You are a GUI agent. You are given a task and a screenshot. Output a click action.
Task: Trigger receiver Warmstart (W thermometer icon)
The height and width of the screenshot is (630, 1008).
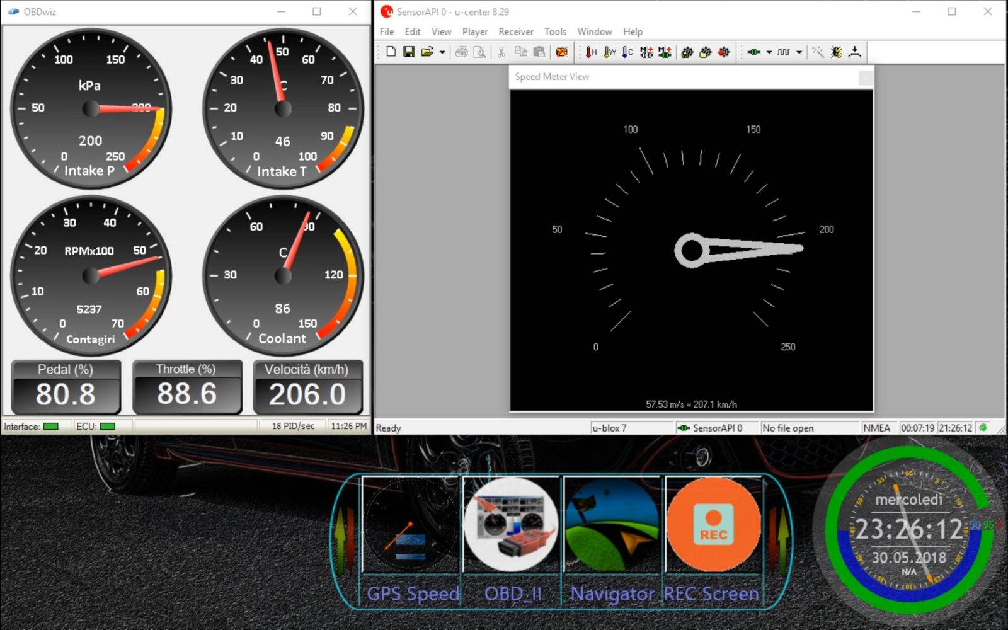click(609, 52)
